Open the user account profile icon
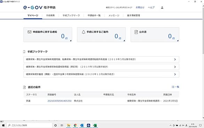This screenshot has height=128, width=204. point(162,8)
